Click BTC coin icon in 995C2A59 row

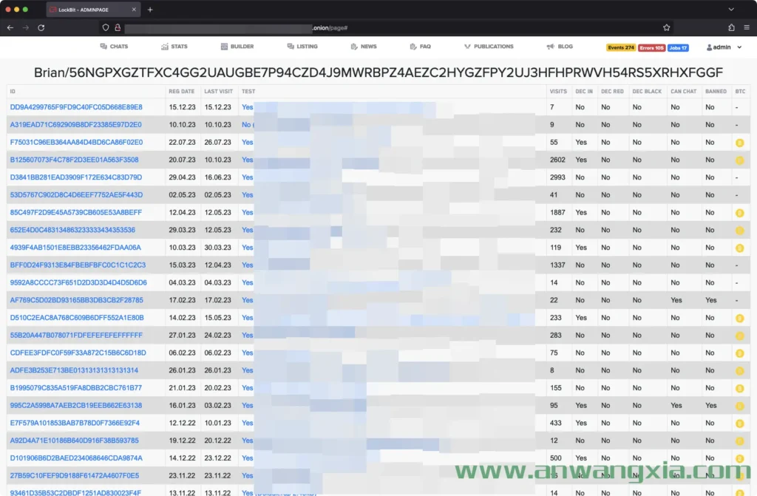[739, 406]
